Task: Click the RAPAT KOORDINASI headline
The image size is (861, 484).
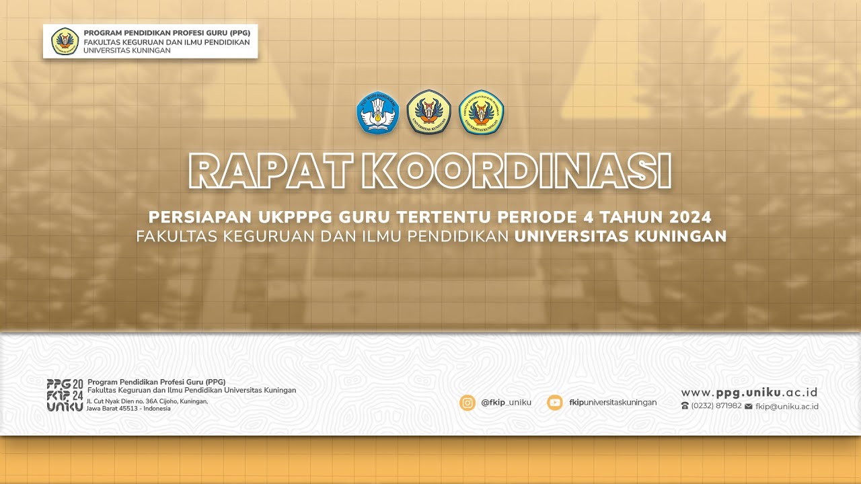Action: [x=430, y=171]
